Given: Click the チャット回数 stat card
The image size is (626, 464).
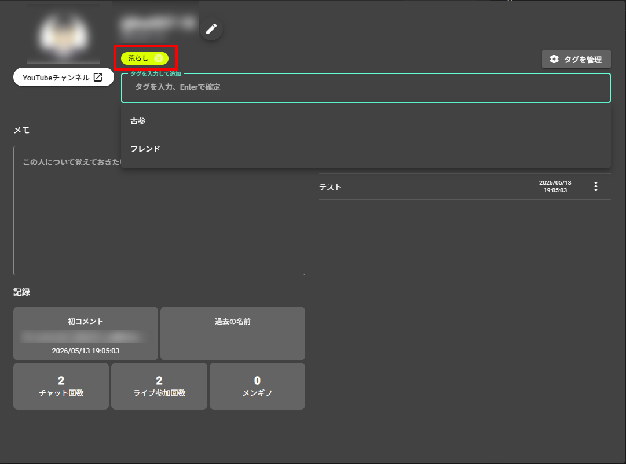Looking at the screenshot, I should point(61,386).
